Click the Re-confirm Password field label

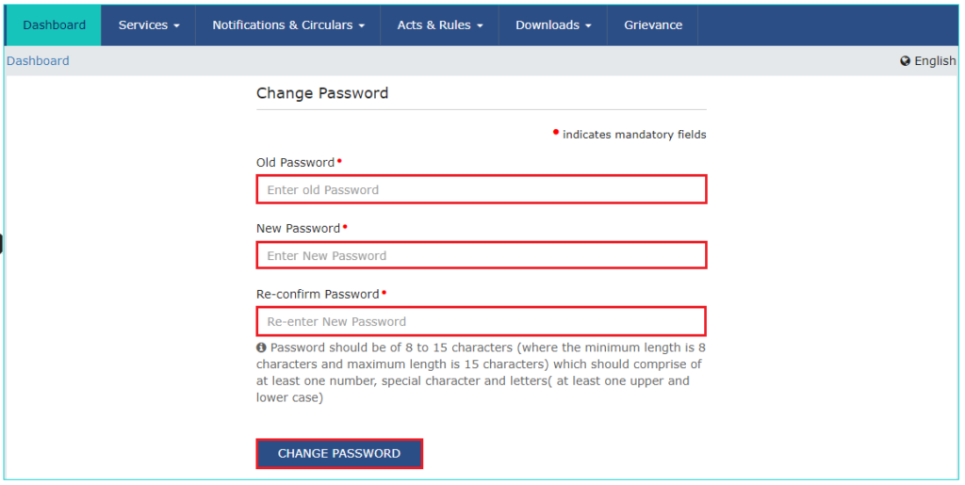[318, 295]
